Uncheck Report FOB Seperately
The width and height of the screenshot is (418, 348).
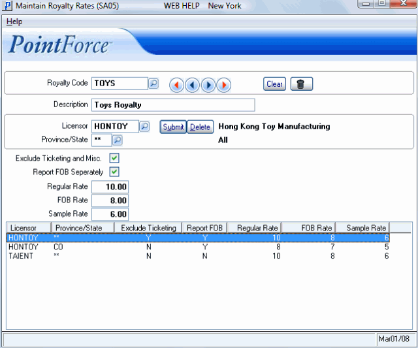[114, 172]
